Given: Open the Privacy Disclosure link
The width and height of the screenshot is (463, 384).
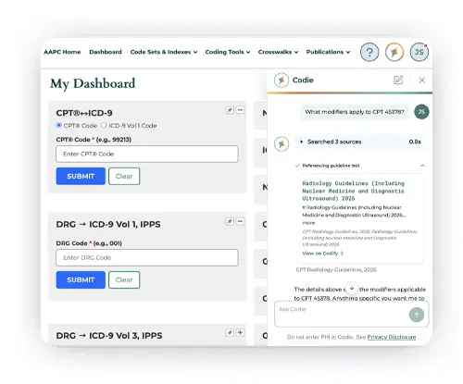Looking at the screenshot, I should pyautogui.click(x=392, y=337).
